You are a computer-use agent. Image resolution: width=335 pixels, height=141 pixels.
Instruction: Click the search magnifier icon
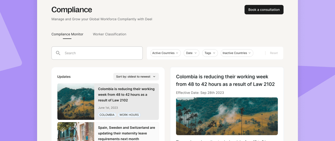click(x=58, y=53)
